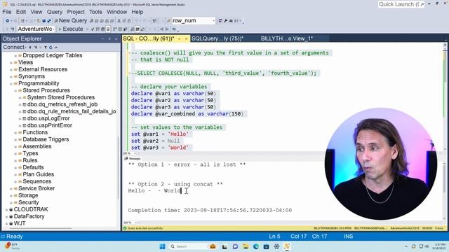Toggle Include Live Query Statistics
This screenshot has height=252, width=449.
coord(120,29)
